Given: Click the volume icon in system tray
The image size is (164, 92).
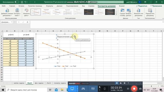Looking at the screenshot, I should coord(145,90).
